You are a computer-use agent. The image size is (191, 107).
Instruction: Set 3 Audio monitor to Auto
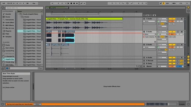pyautogui.click(x=162, y=50)
